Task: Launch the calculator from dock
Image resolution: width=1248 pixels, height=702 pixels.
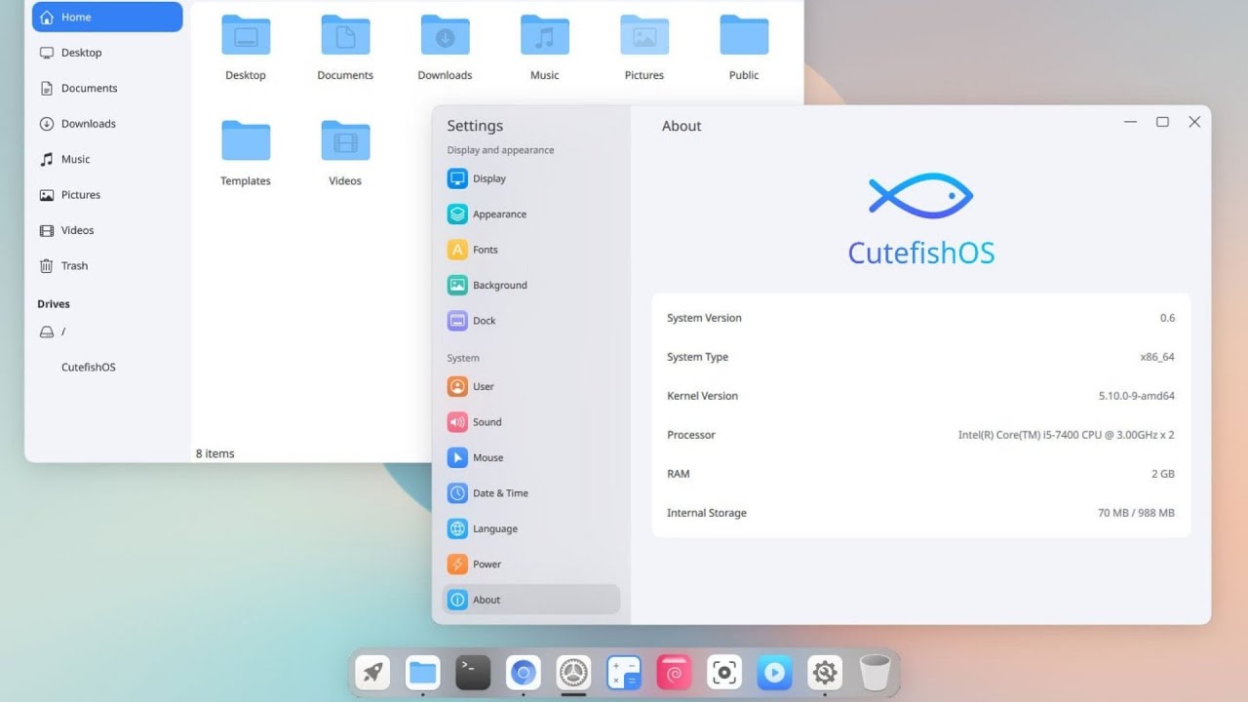Action: click(x=624, y=673)
